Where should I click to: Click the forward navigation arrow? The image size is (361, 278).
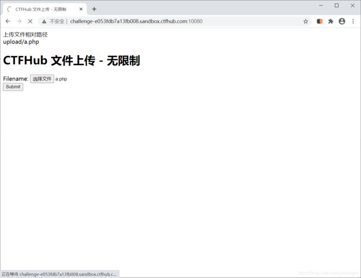19,21
